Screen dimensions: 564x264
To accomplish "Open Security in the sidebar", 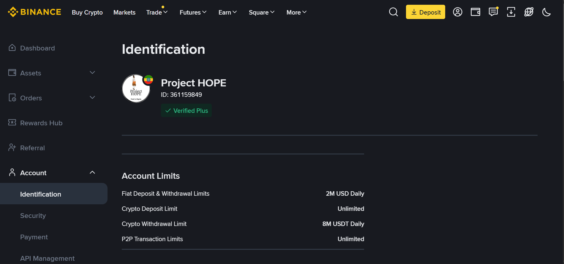I will point(33,216).
